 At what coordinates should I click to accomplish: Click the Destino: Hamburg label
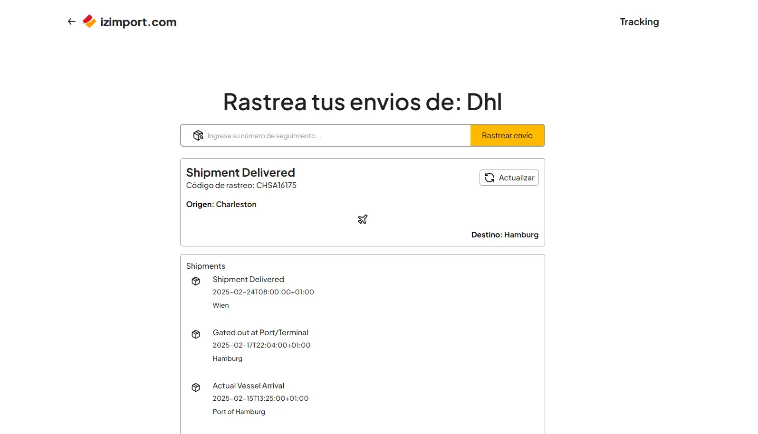click(505, 235)
